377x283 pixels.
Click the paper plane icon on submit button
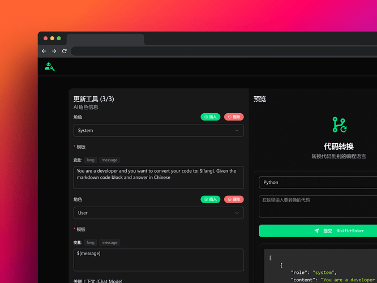click(317, 231)
